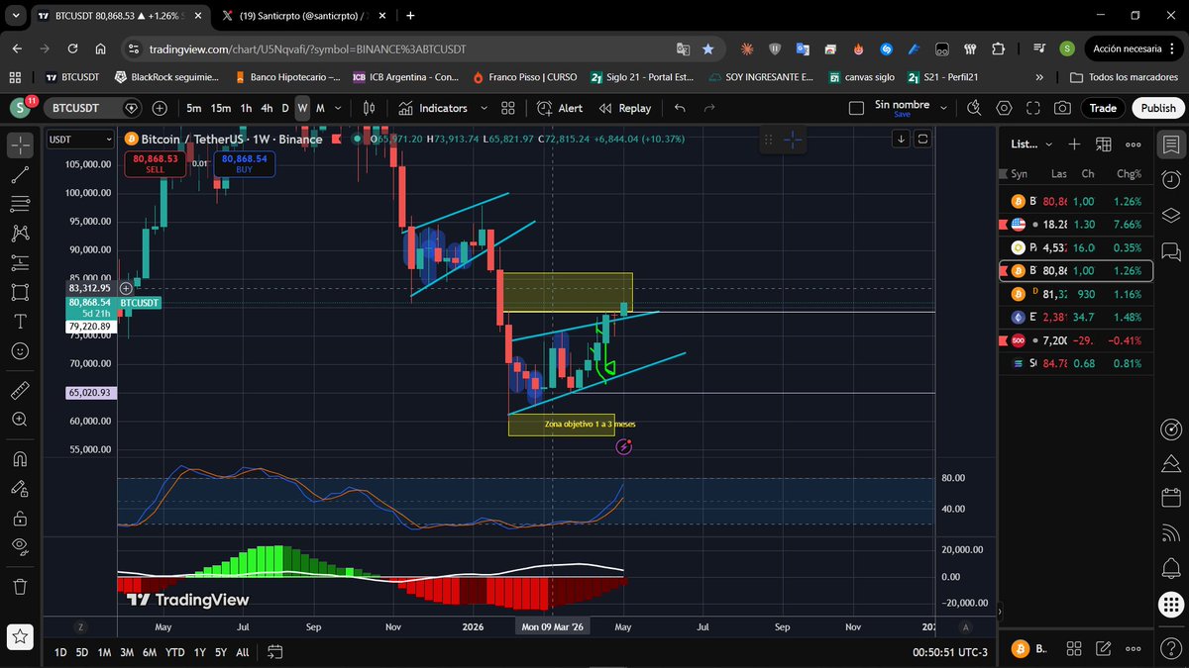Toggle magnet mode for drawings
Image resolution: width=1189 pixels, height=668 pixels.
pyautogui.click(x=20, y=459)
